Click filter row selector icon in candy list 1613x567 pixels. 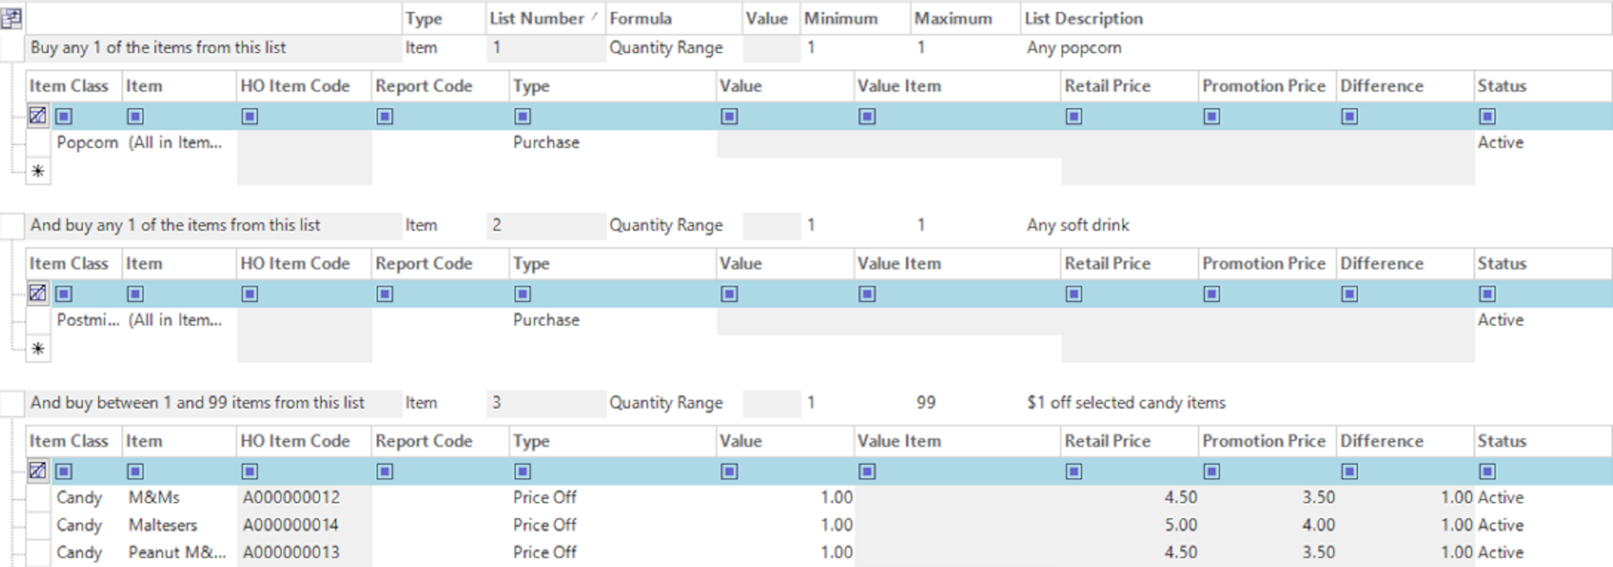(x=38, y=471)
